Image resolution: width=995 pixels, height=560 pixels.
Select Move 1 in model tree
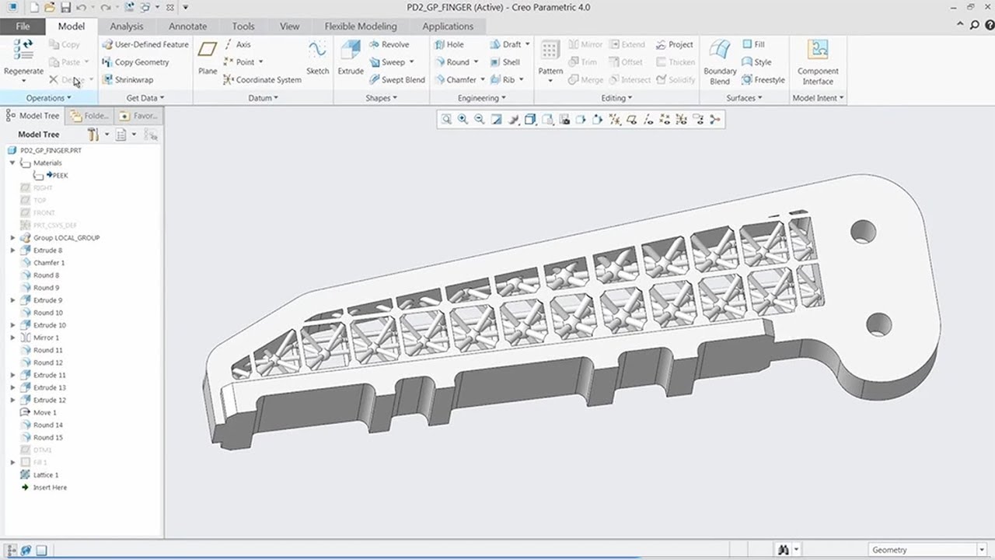point(38,412)
